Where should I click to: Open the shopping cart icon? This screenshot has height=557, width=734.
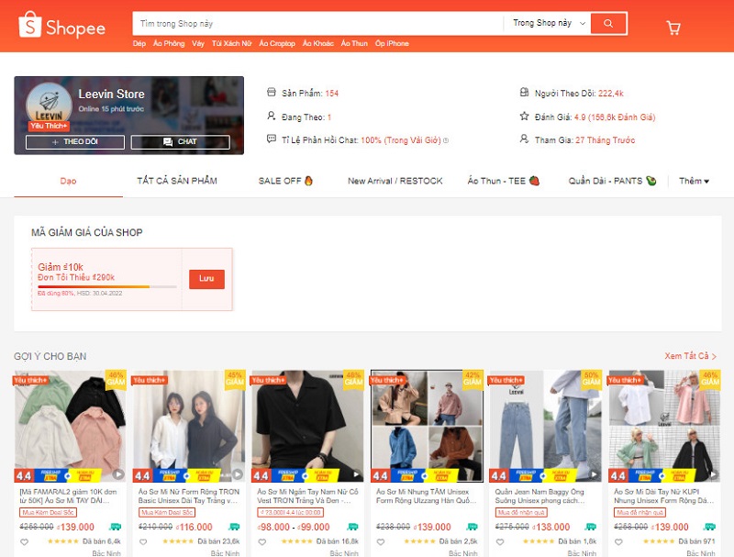[673, 28]
